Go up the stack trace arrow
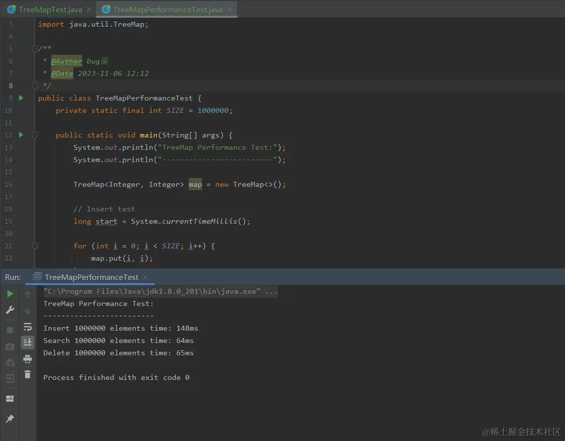Screen dimensions: 565x441 pyautogui.click(x=28, y=295)
